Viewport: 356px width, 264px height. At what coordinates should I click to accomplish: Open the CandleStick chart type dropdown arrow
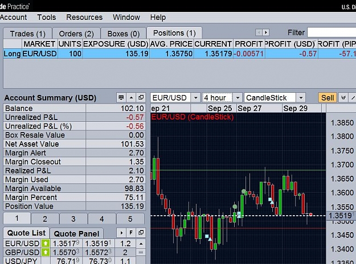click(x=301, y=98)
